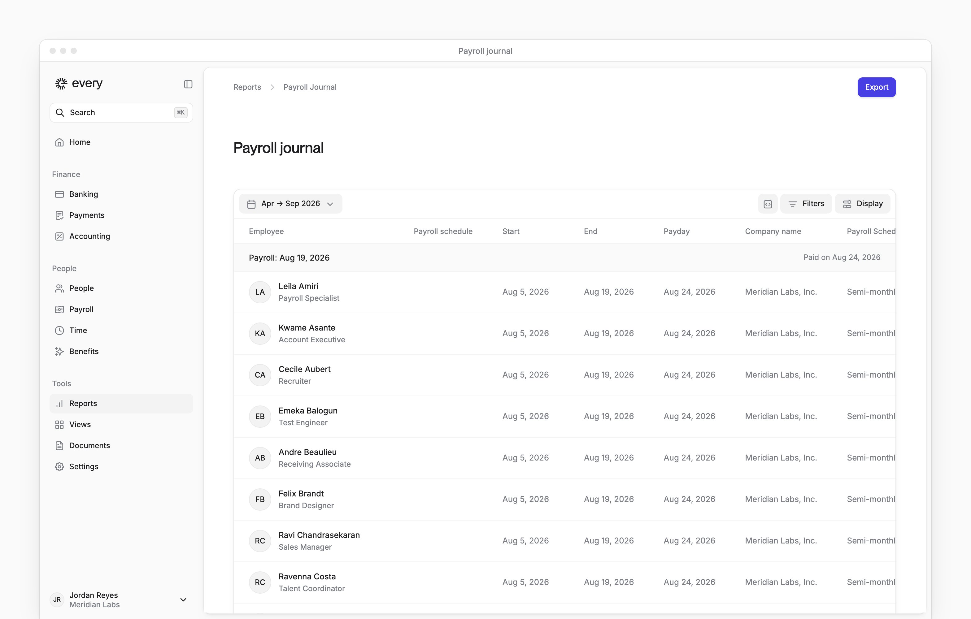Click the ⌘K shortcut badge
Viewport: 971px width, 619px height.
(181, 112)
